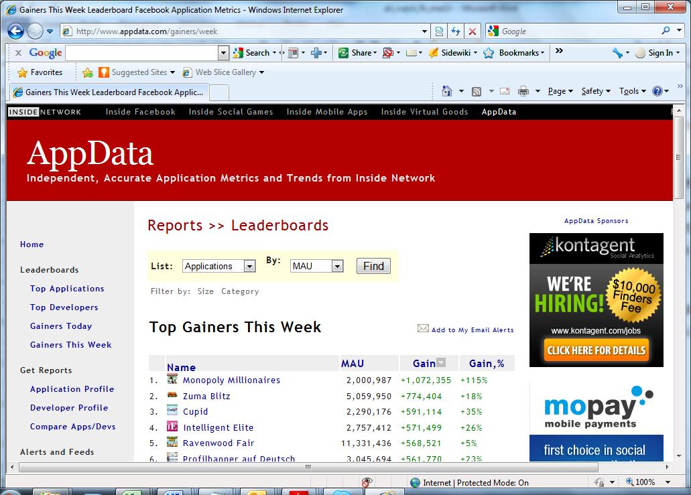Click the Print icon in the command bar
The width and height of the screenshot is (691, 495).
[523, 91]
